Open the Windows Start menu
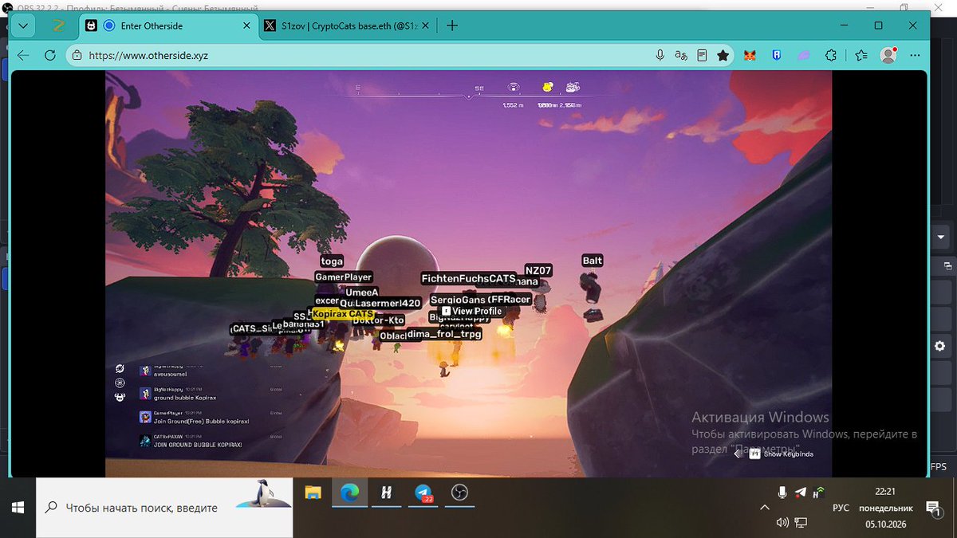Viewport: 957px width, 538px height. 18,507
